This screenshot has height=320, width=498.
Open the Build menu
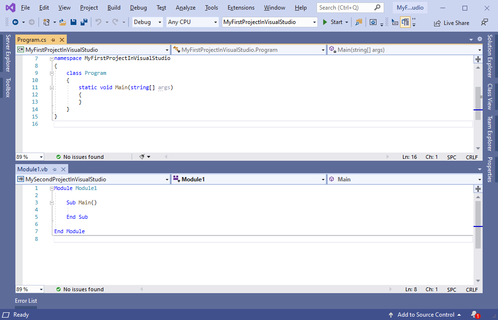tap(114, 8)
